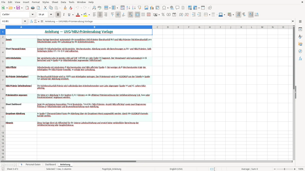
Task: Open the Conditional formatting dropdown arrow
Action: [233, 15]
